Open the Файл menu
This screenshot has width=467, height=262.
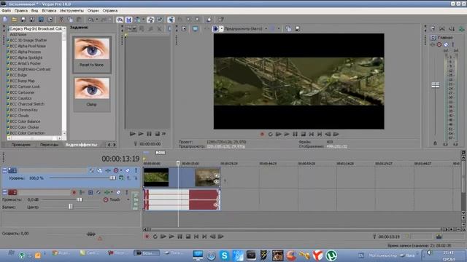(x=7, y=10)
